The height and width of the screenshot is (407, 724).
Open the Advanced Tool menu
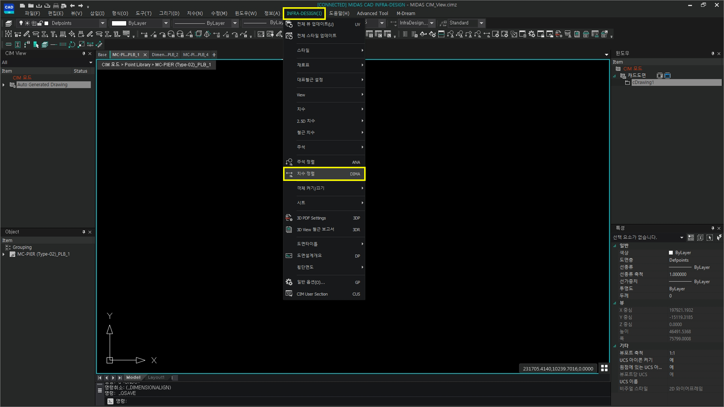(372, 13)
